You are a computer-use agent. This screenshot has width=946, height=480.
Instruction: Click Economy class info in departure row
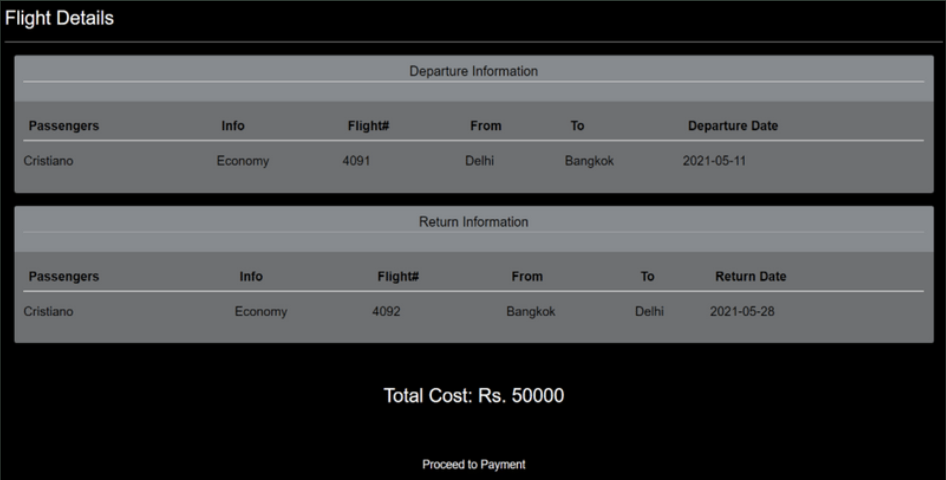tap(243, 161)
